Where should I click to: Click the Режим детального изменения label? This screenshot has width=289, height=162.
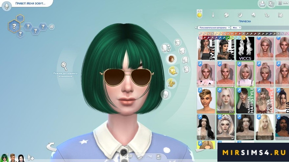point(65,75)
